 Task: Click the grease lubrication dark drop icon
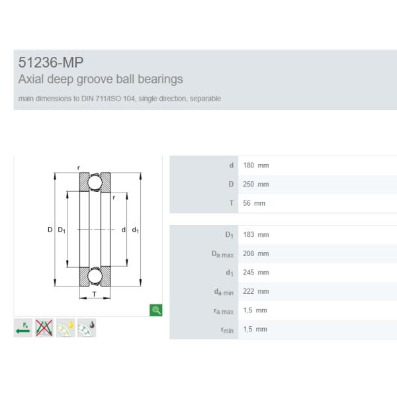point(87,327)
